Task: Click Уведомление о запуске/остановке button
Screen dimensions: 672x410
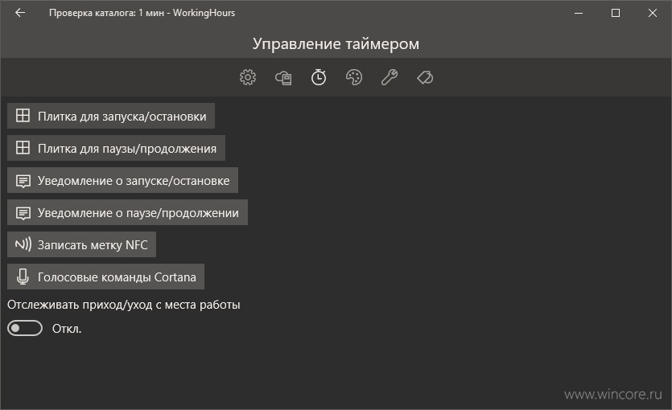Action: tap(122, 180)
